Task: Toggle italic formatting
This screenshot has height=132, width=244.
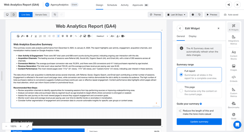Action: coord(32,36)
